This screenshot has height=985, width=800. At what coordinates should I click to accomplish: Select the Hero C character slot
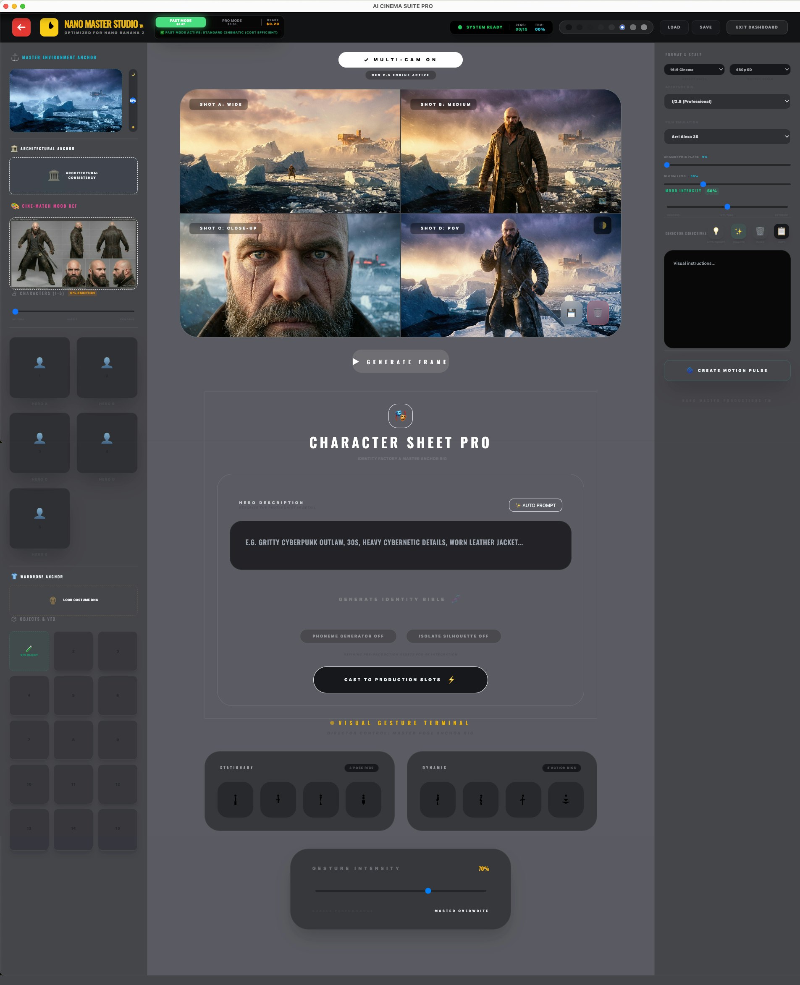click(x=39, y=442)
